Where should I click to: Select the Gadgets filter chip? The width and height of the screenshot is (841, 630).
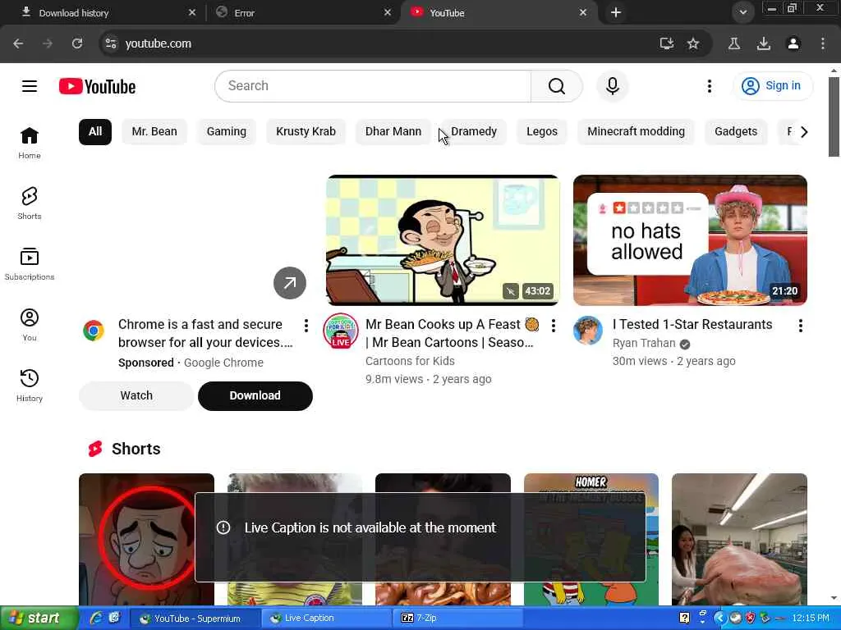click(736, 132)
